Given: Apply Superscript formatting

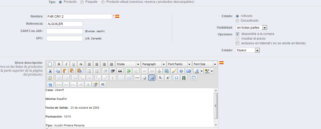Looking at the screenshot, I should [x=168, y=78].
